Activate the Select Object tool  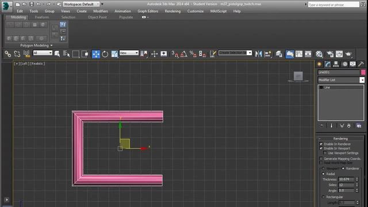[x=57, y=54]
